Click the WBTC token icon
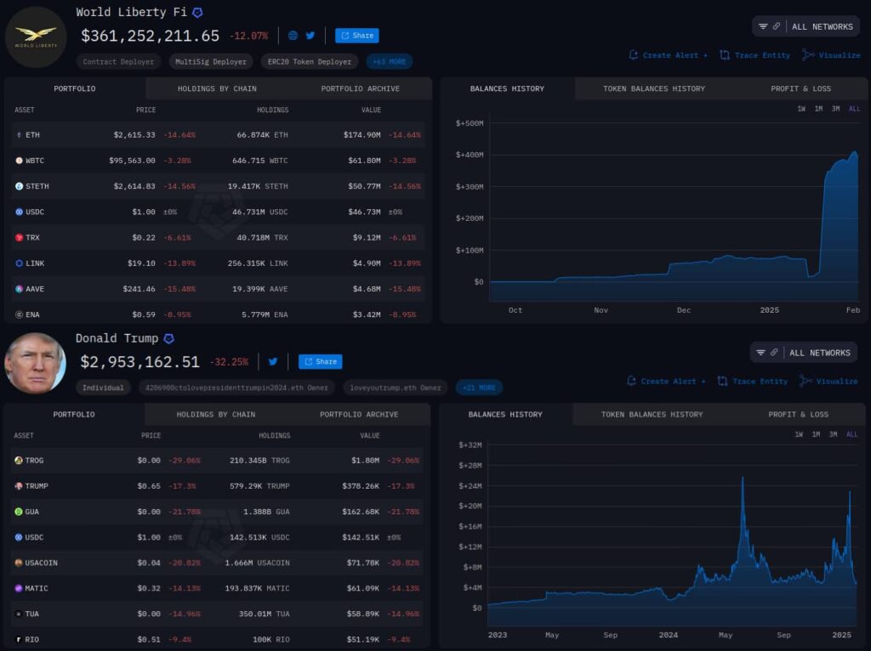The image size is (871, 651). (x=19, y=161)
